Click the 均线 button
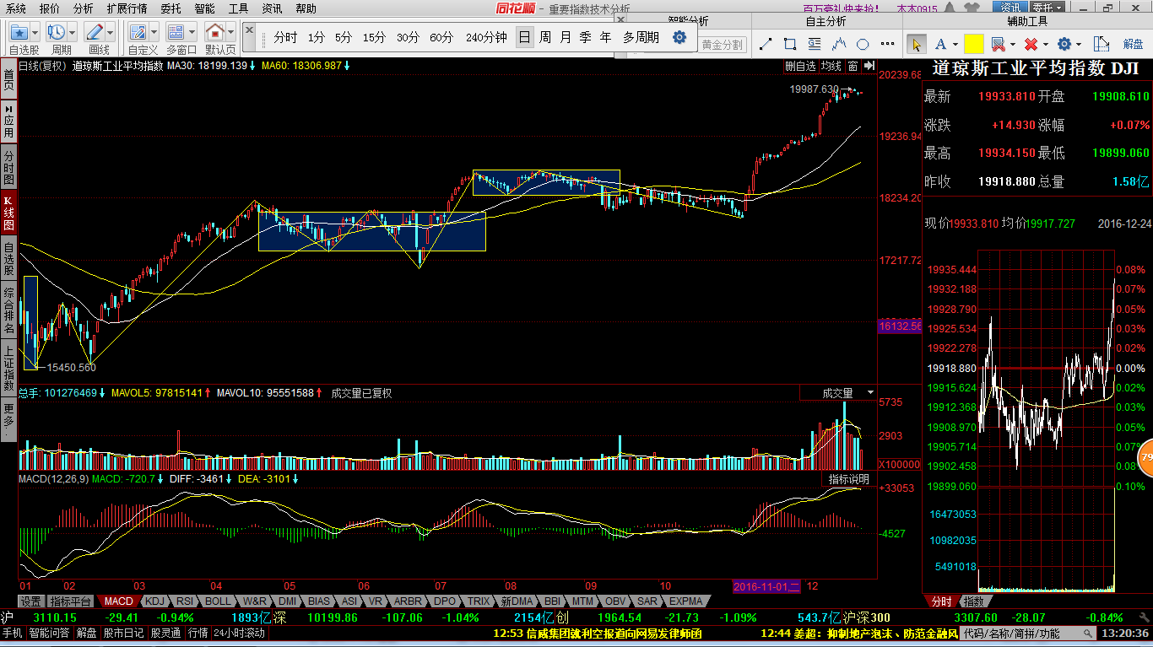Screen dimensions: 1153x647 (x=831, y=66)
